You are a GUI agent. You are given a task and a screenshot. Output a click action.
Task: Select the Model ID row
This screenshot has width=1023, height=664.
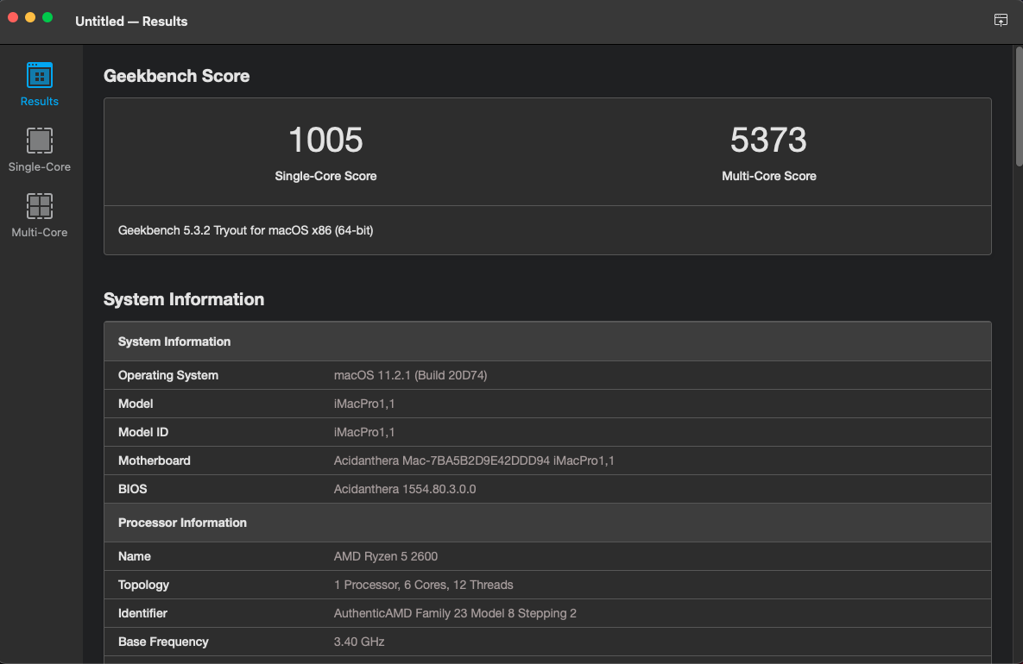pos(547,432)
